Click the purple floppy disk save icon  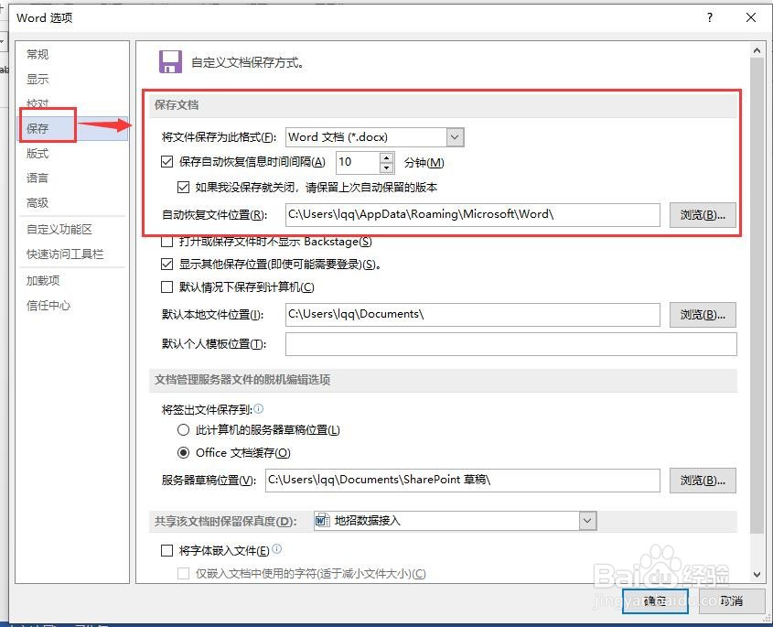(170, 62)
